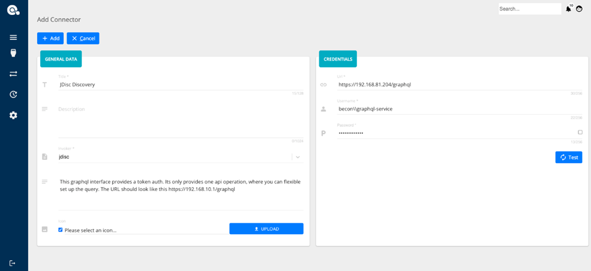Click the Test connection button
Screen dimensions: 591x271
pyautogui.click(x=568, y=157)
